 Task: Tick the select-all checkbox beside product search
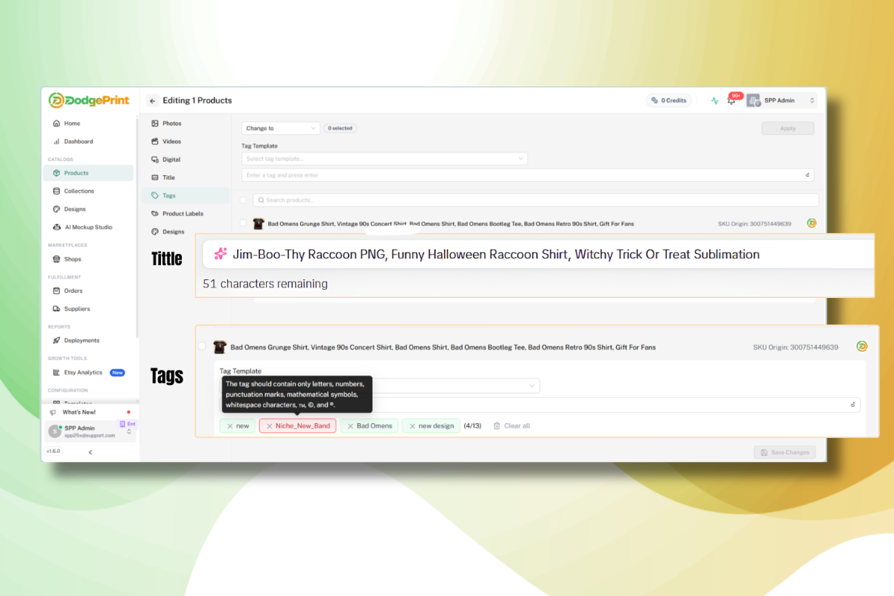[244, 200]
